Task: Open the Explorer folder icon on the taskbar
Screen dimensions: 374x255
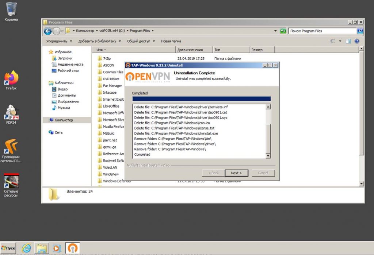Action: pos(42,248)
